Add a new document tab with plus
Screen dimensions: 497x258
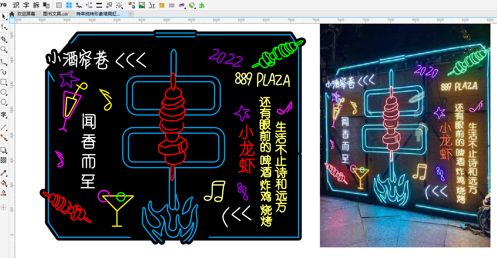pyautogui.click(x=130, y=14)
